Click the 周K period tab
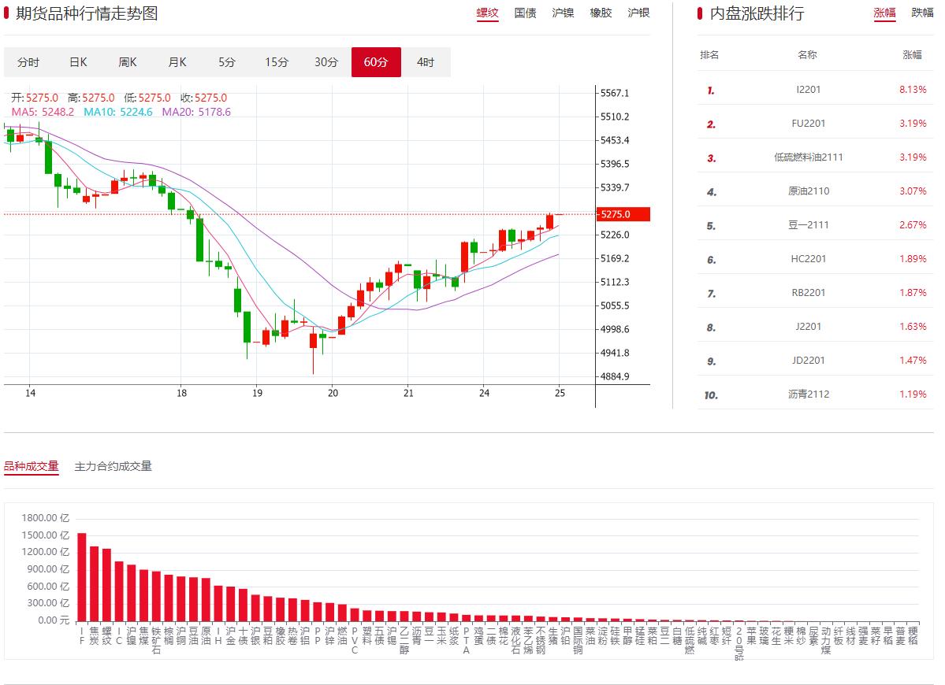This screenshot has height=685, width=945. click(x=128, y=62)
